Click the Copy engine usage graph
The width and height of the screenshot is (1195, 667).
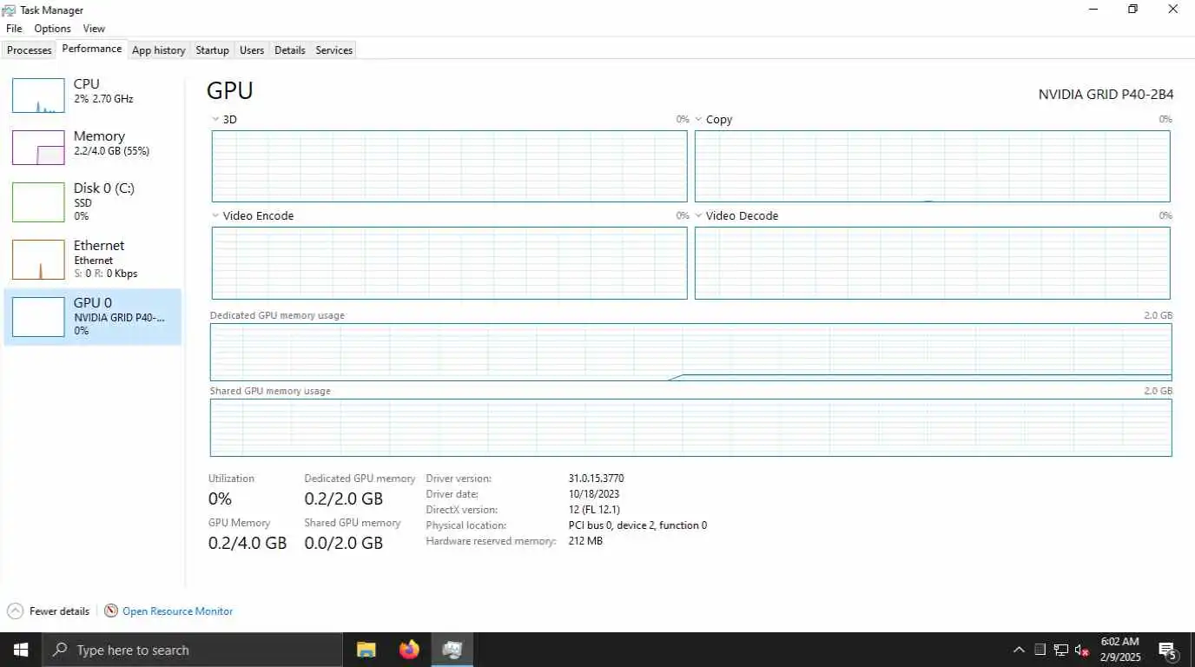click(x=933, y=166)
